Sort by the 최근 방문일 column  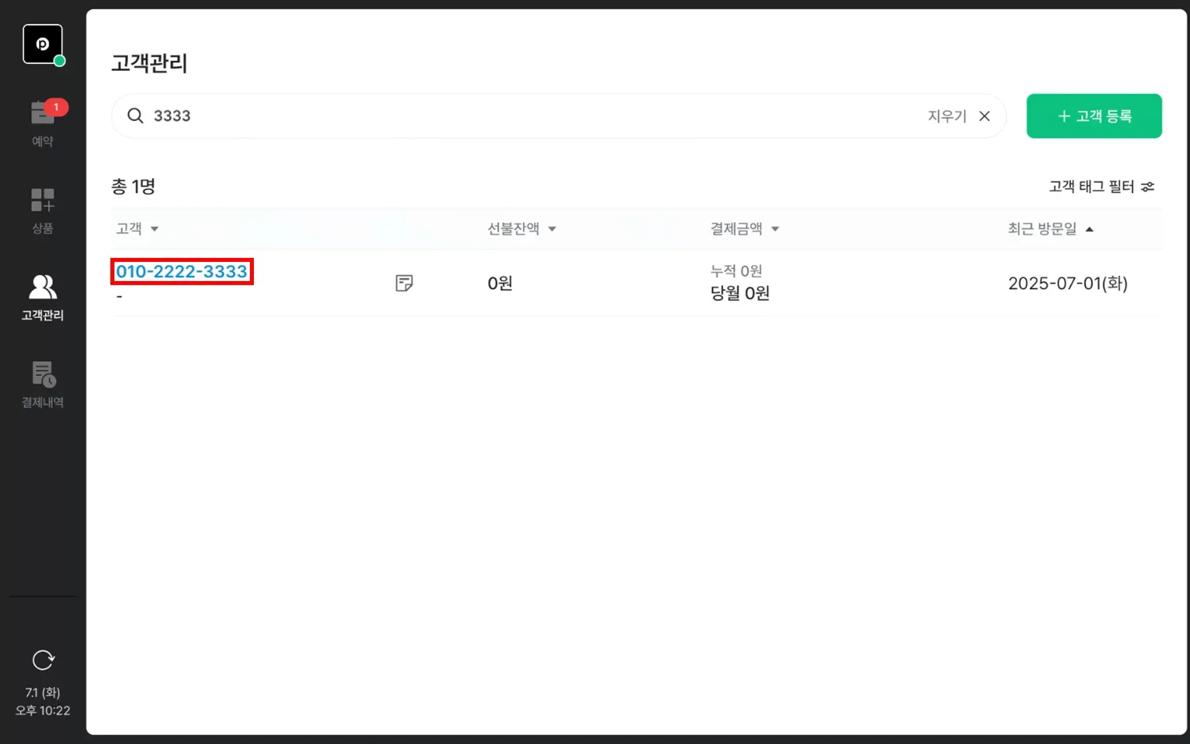pyautogui.click(x=1051, y=229)
